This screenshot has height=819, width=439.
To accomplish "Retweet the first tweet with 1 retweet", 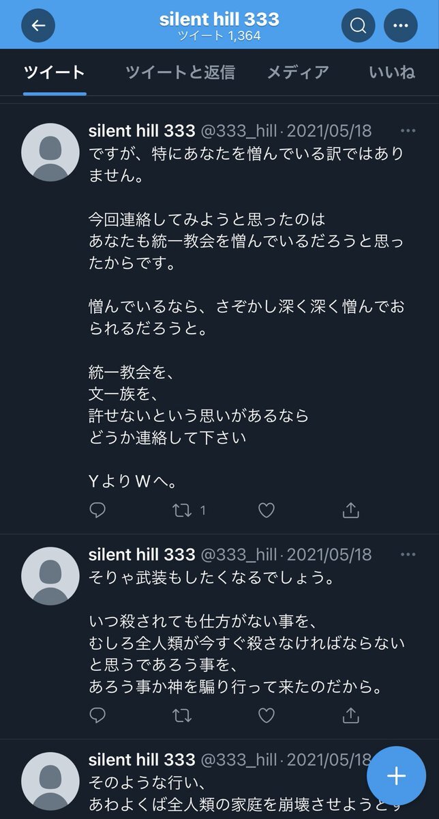I will (183, 510).
